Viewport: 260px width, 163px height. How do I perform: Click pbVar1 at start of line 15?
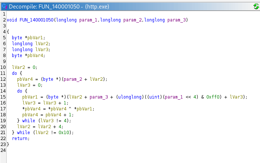pyautogui.click(x=30, y=97)
